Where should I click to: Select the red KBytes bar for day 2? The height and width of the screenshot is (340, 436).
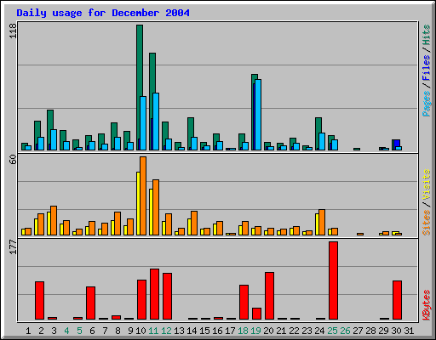39,300
